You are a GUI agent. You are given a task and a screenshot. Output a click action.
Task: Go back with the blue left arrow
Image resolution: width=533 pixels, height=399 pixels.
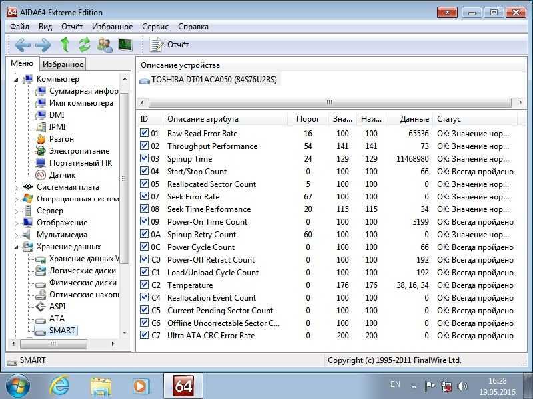(23, 45)
